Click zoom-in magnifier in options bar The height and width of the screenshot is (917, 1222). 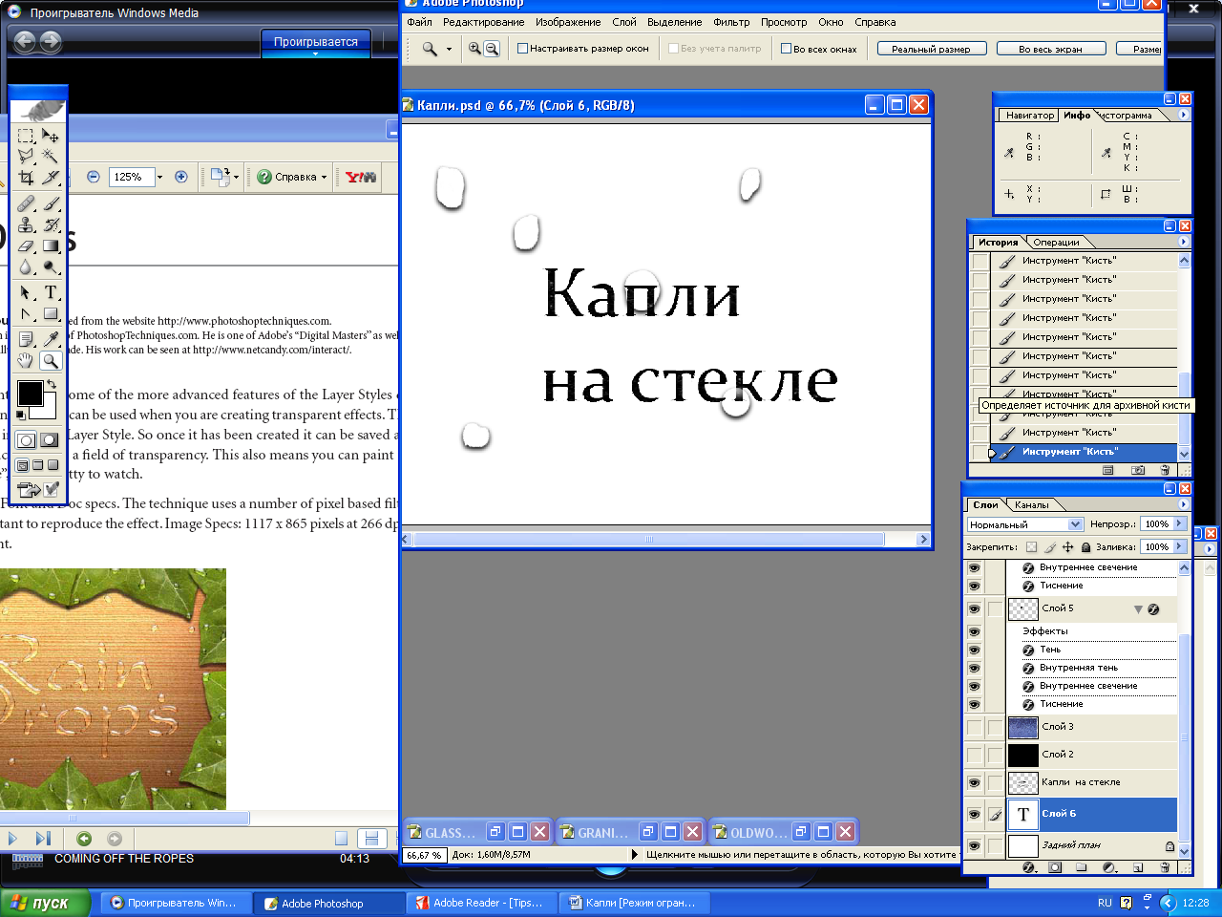(474, 49)
